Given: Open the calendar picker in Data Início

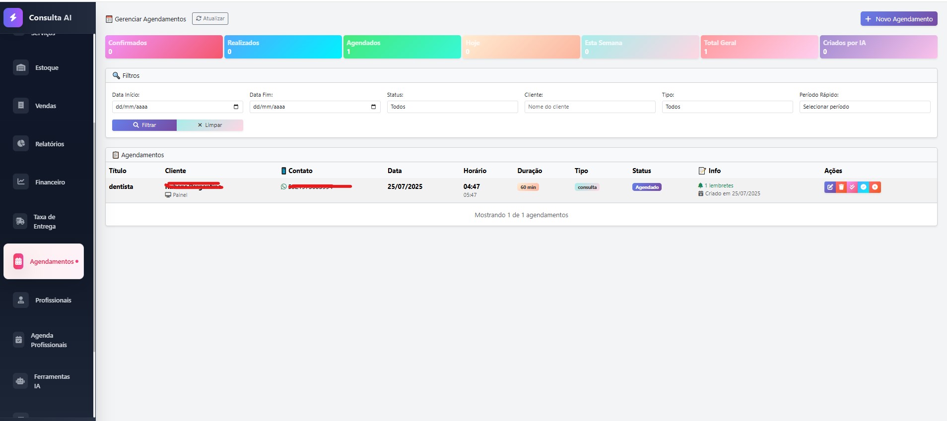Looking at the screenshot, I should (x=236, y=107).
